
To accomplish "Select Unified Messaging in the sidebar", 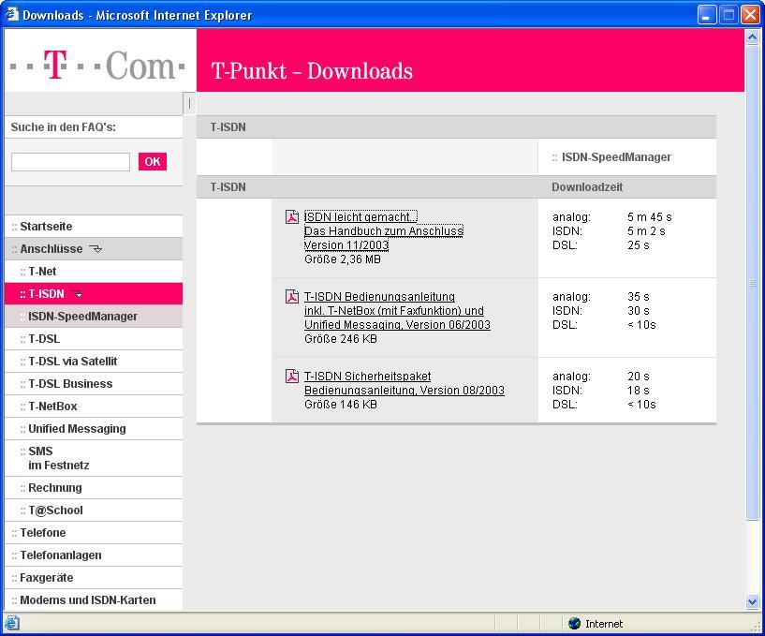I will (x=94, y=429).
